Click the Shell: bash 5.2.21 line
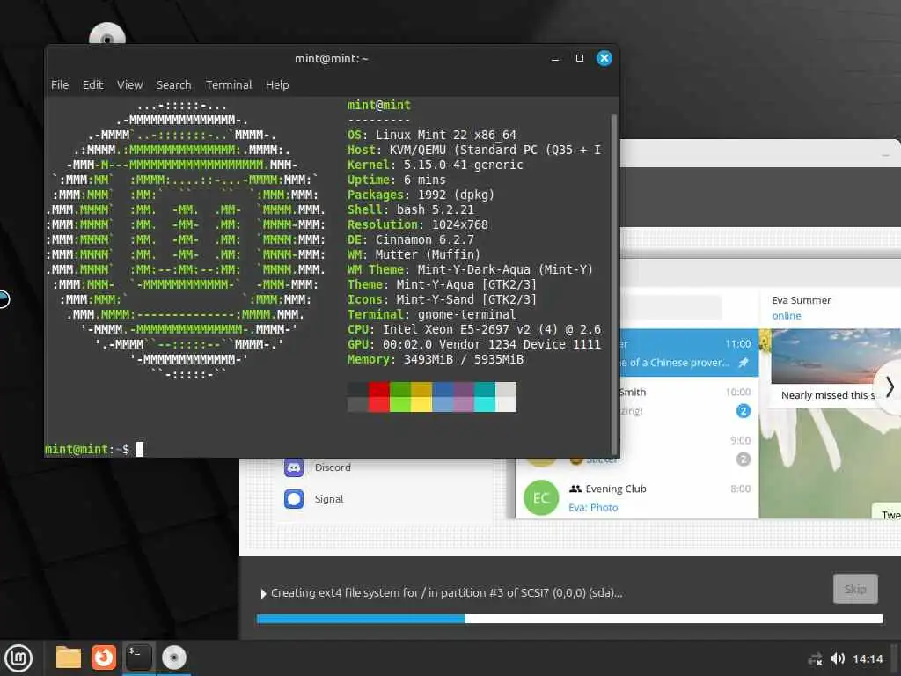 click(x=410, y=209)
